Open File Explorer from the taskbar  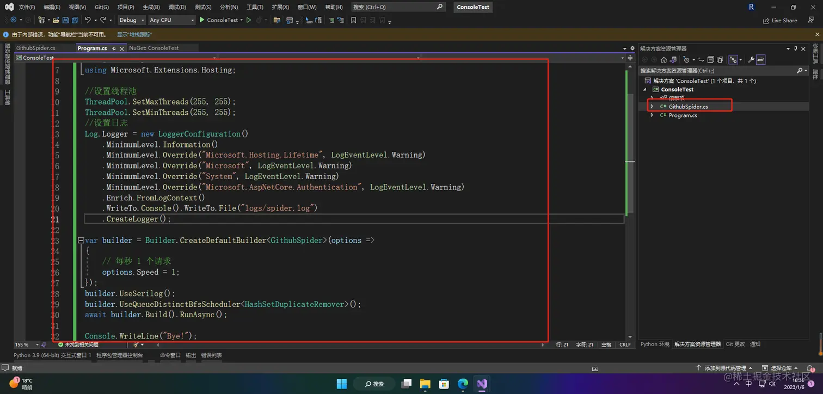[425, 384]
